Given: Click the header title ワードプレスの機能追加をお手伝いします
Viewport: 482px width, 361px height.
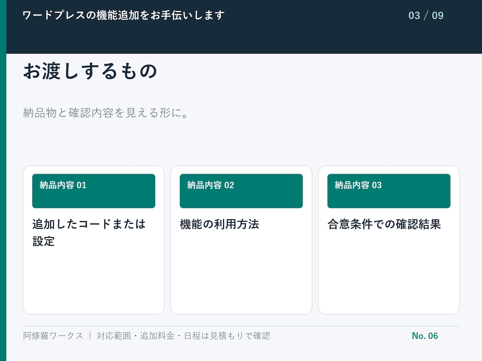Looking at the screenshot, I should (x=124, y=15).
